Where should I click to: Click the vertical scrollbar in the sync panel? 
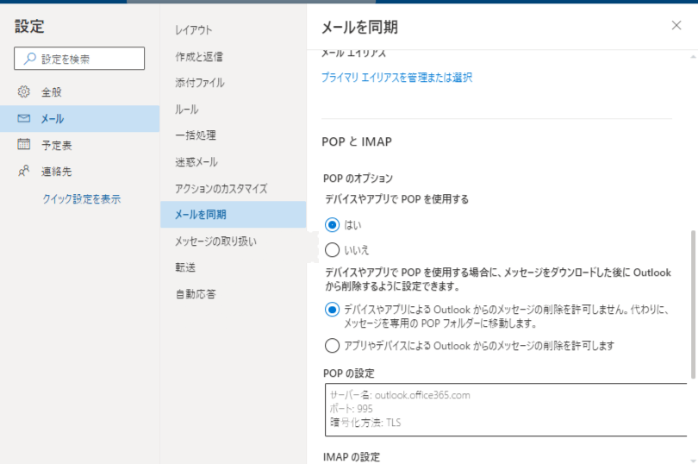pos(693,302)
